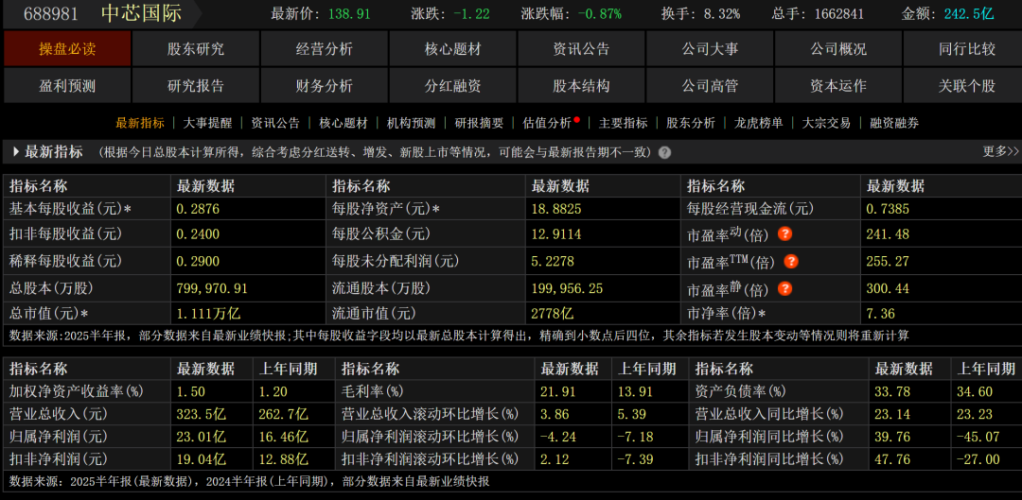This screenshot has height=500, width=1022.
Task: Jump to 机构预测 section
Action: pos(412,123)
